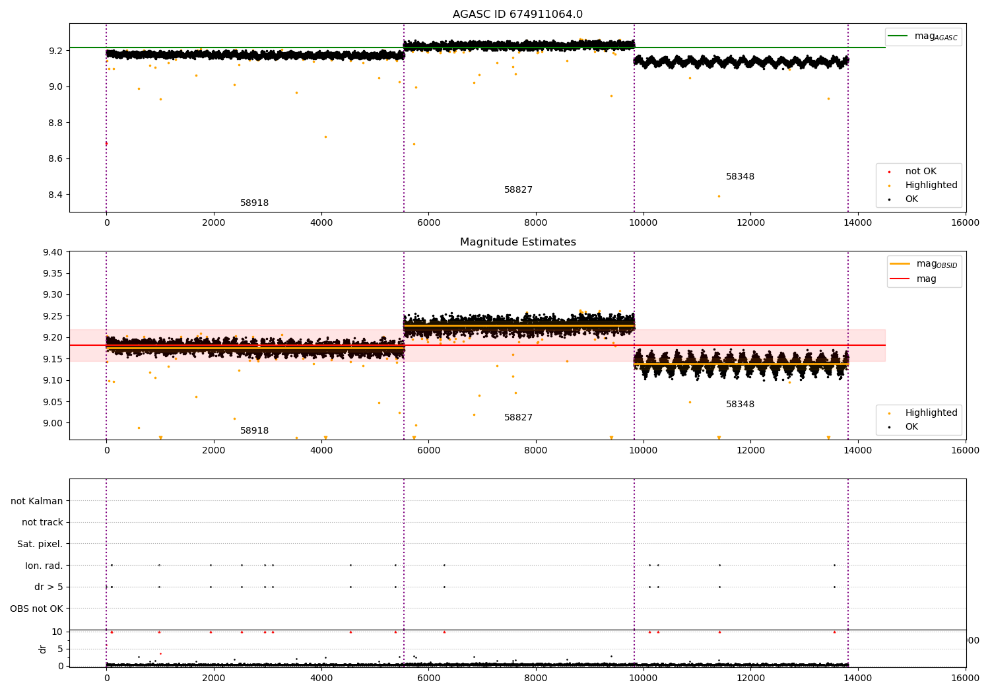The width and height of the screenshot is (990, 693).
Task: Click the '9.40' tick label on middle plot
Action: pyautogui.click(x=52, y=252)
